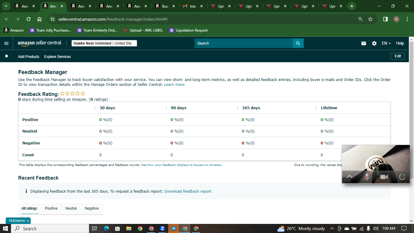Open Microsoft Store from the taskbar
This screenshot has height=233, width=414.
[117, 228]
